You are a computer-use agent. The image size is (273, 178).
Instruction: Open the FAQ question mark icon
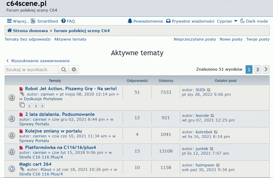pos(64,21)
